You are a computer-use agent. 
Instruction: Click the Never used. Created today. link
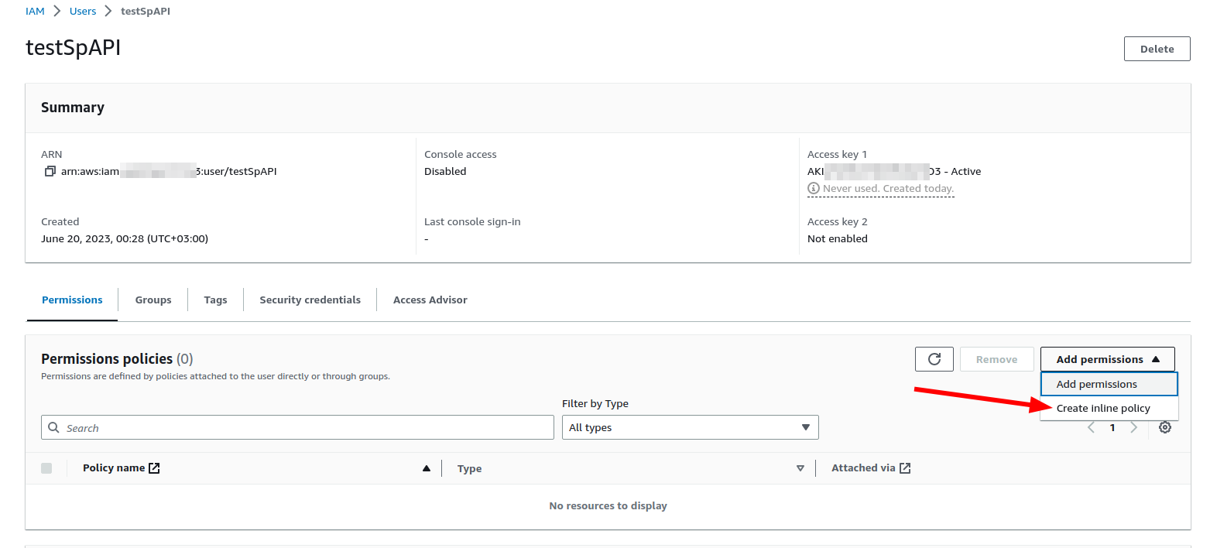[888, 189]
